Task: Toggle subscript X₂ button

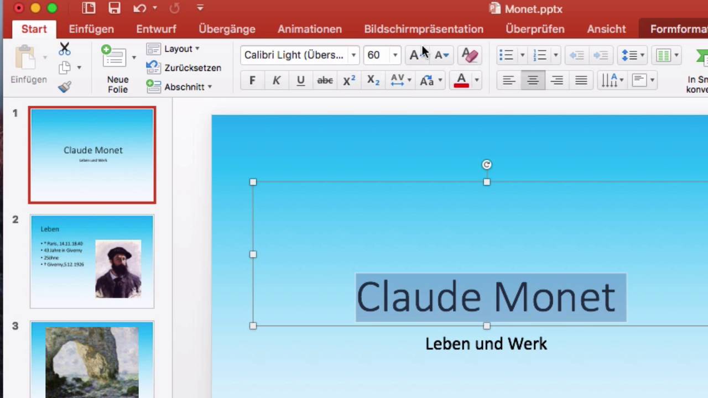Action: (x=373, y=81)
